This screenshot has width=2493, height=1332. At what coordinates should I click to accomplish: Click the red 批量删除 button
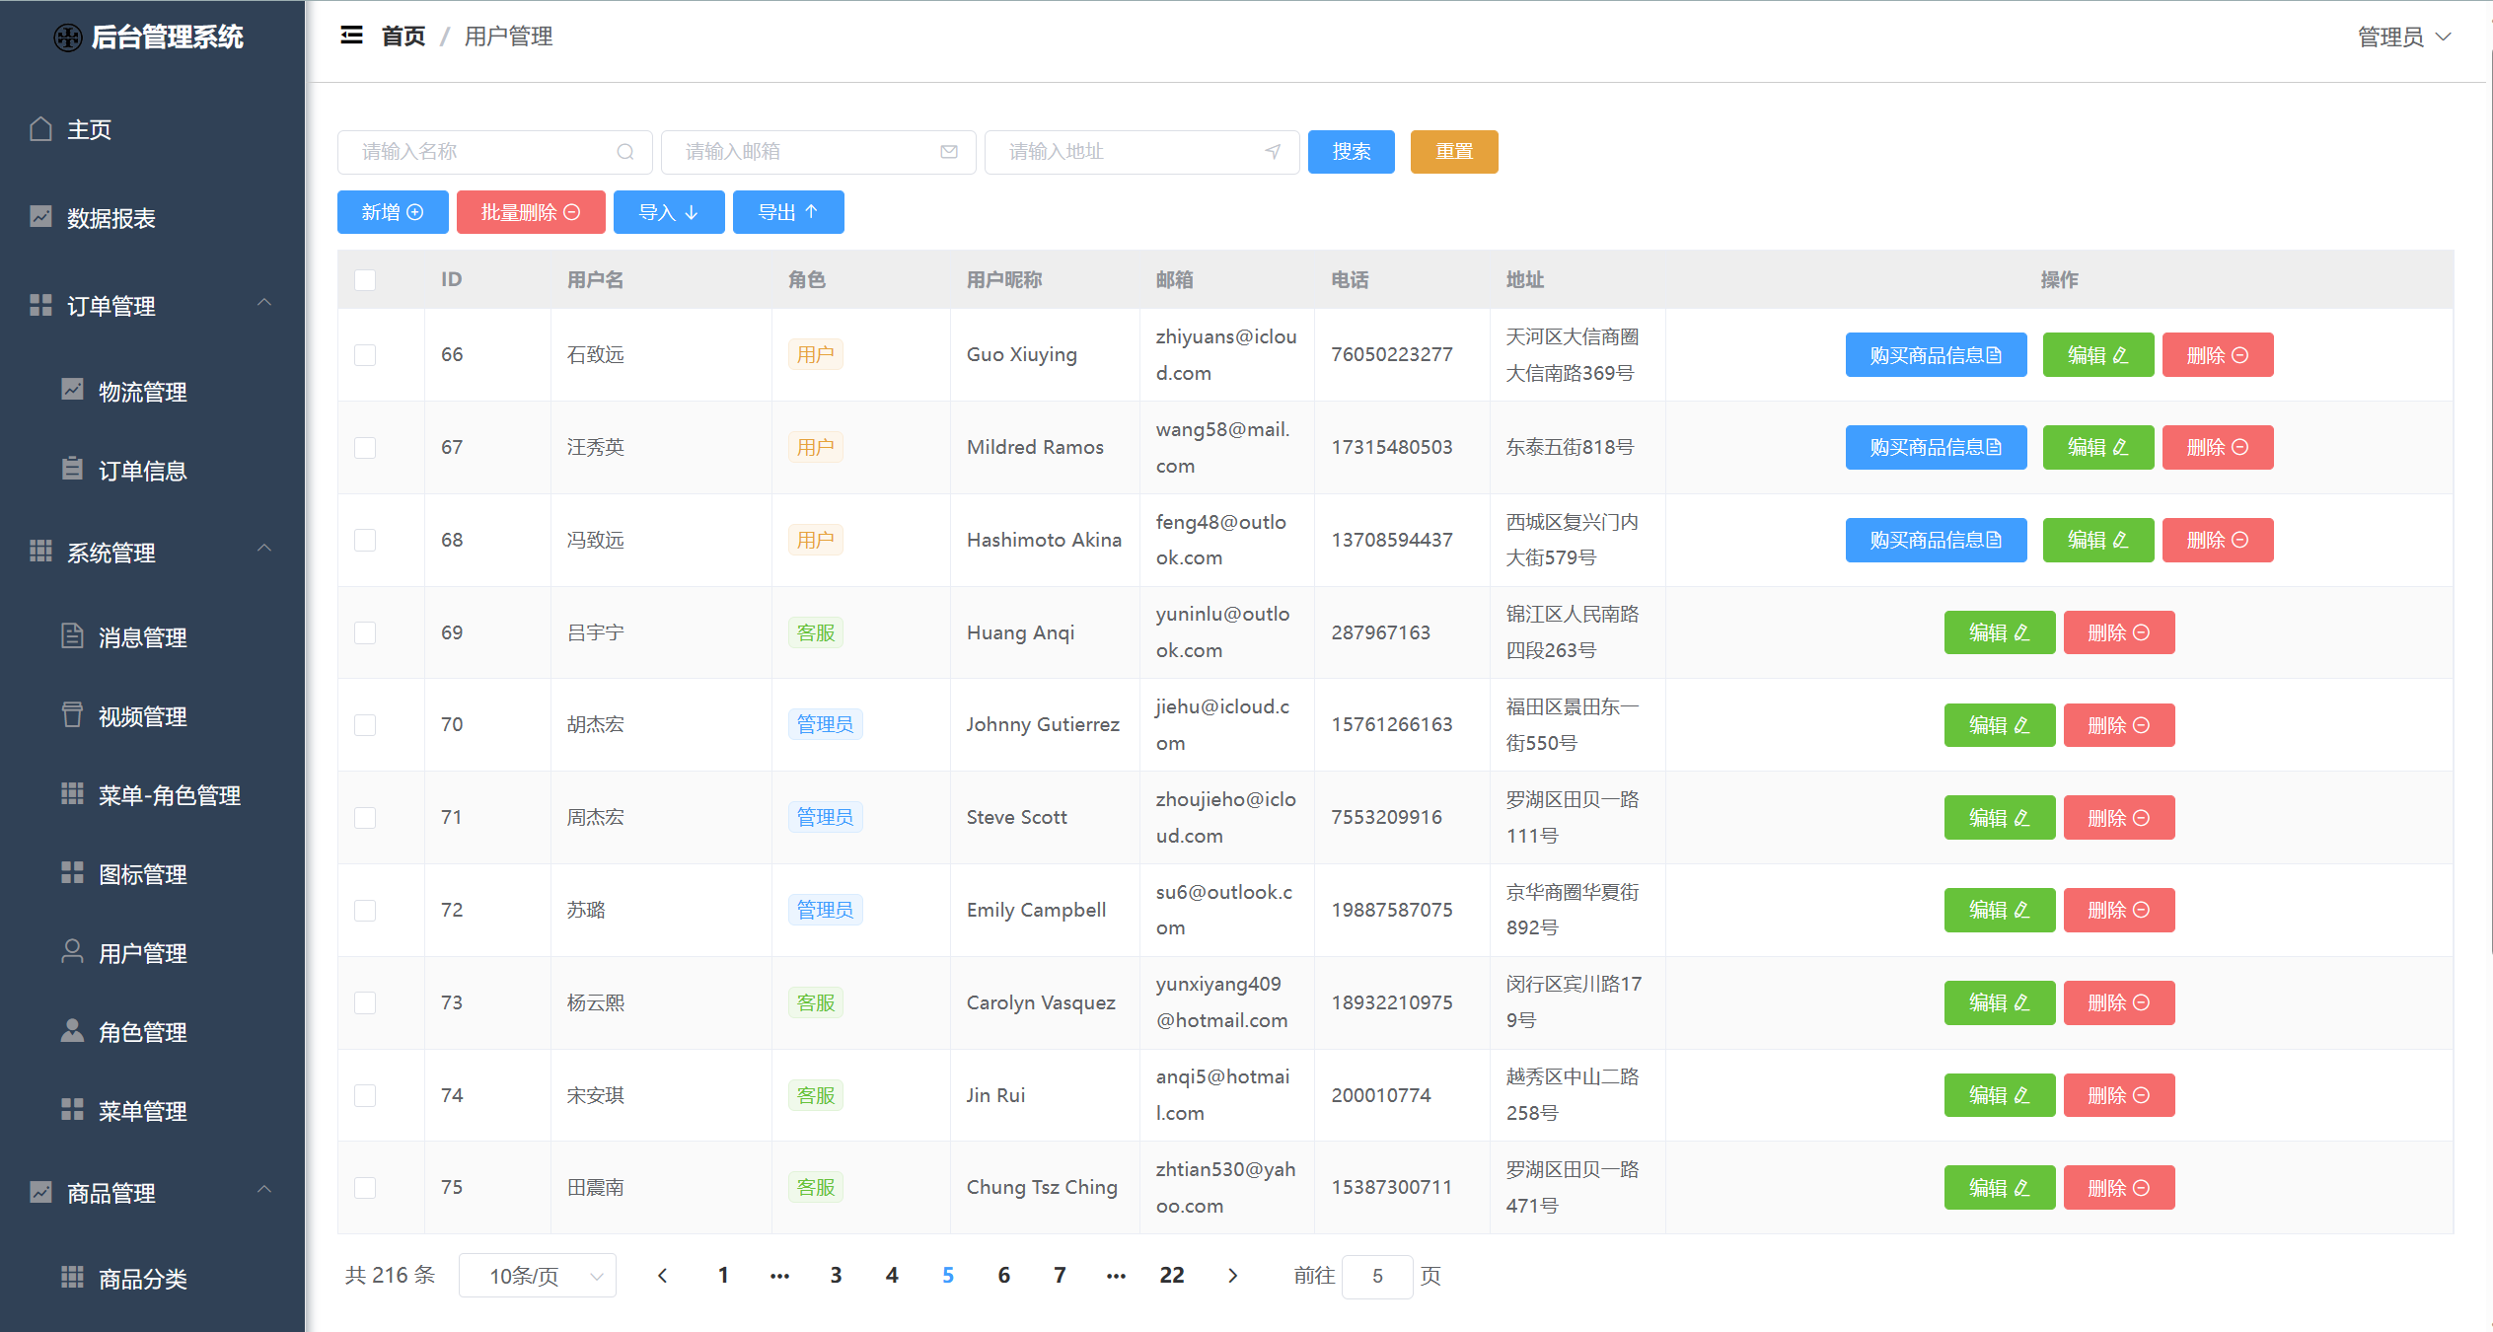(x=531, y=212)
